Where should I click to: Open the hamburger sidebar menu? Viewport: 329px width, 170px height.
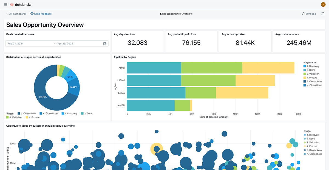[x=6, y=4]
